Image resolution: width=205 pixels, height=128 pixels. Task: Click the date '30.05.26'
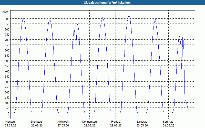pos(142,125)
